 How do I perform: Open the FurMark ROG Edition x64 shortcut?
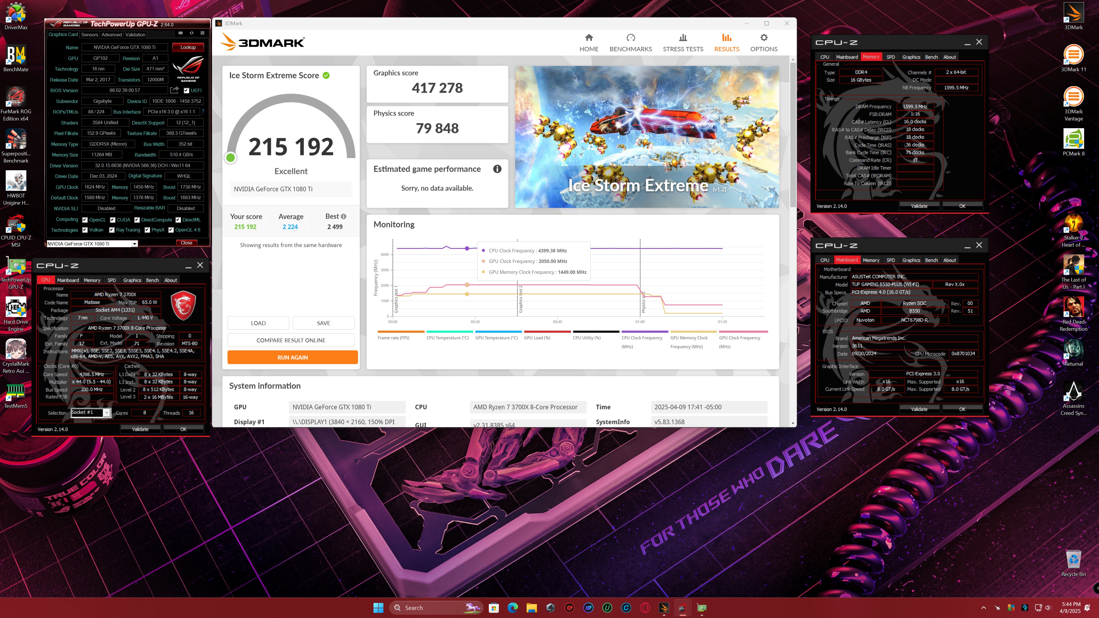(x=16, y=104)
